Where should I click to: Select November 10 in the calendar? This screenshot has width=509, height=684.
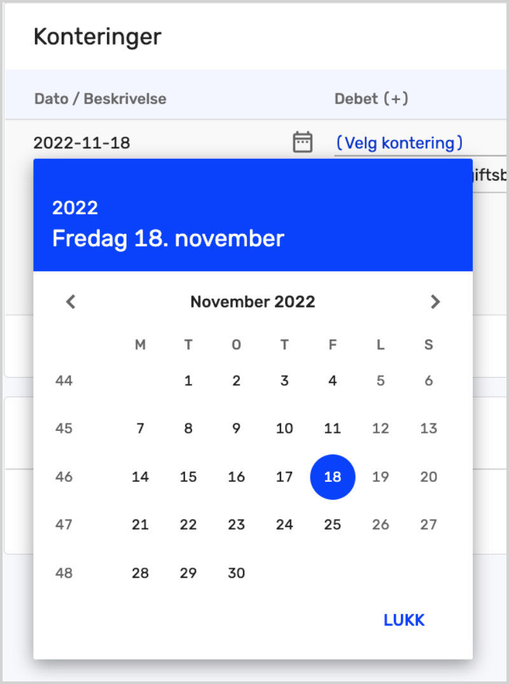coord(284,428)
